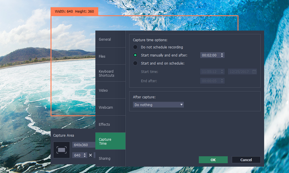
Task: Click the X link icon between dimensions
Action: click(90, 155)
